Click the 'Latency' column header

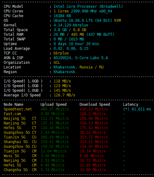pos(130,105)
